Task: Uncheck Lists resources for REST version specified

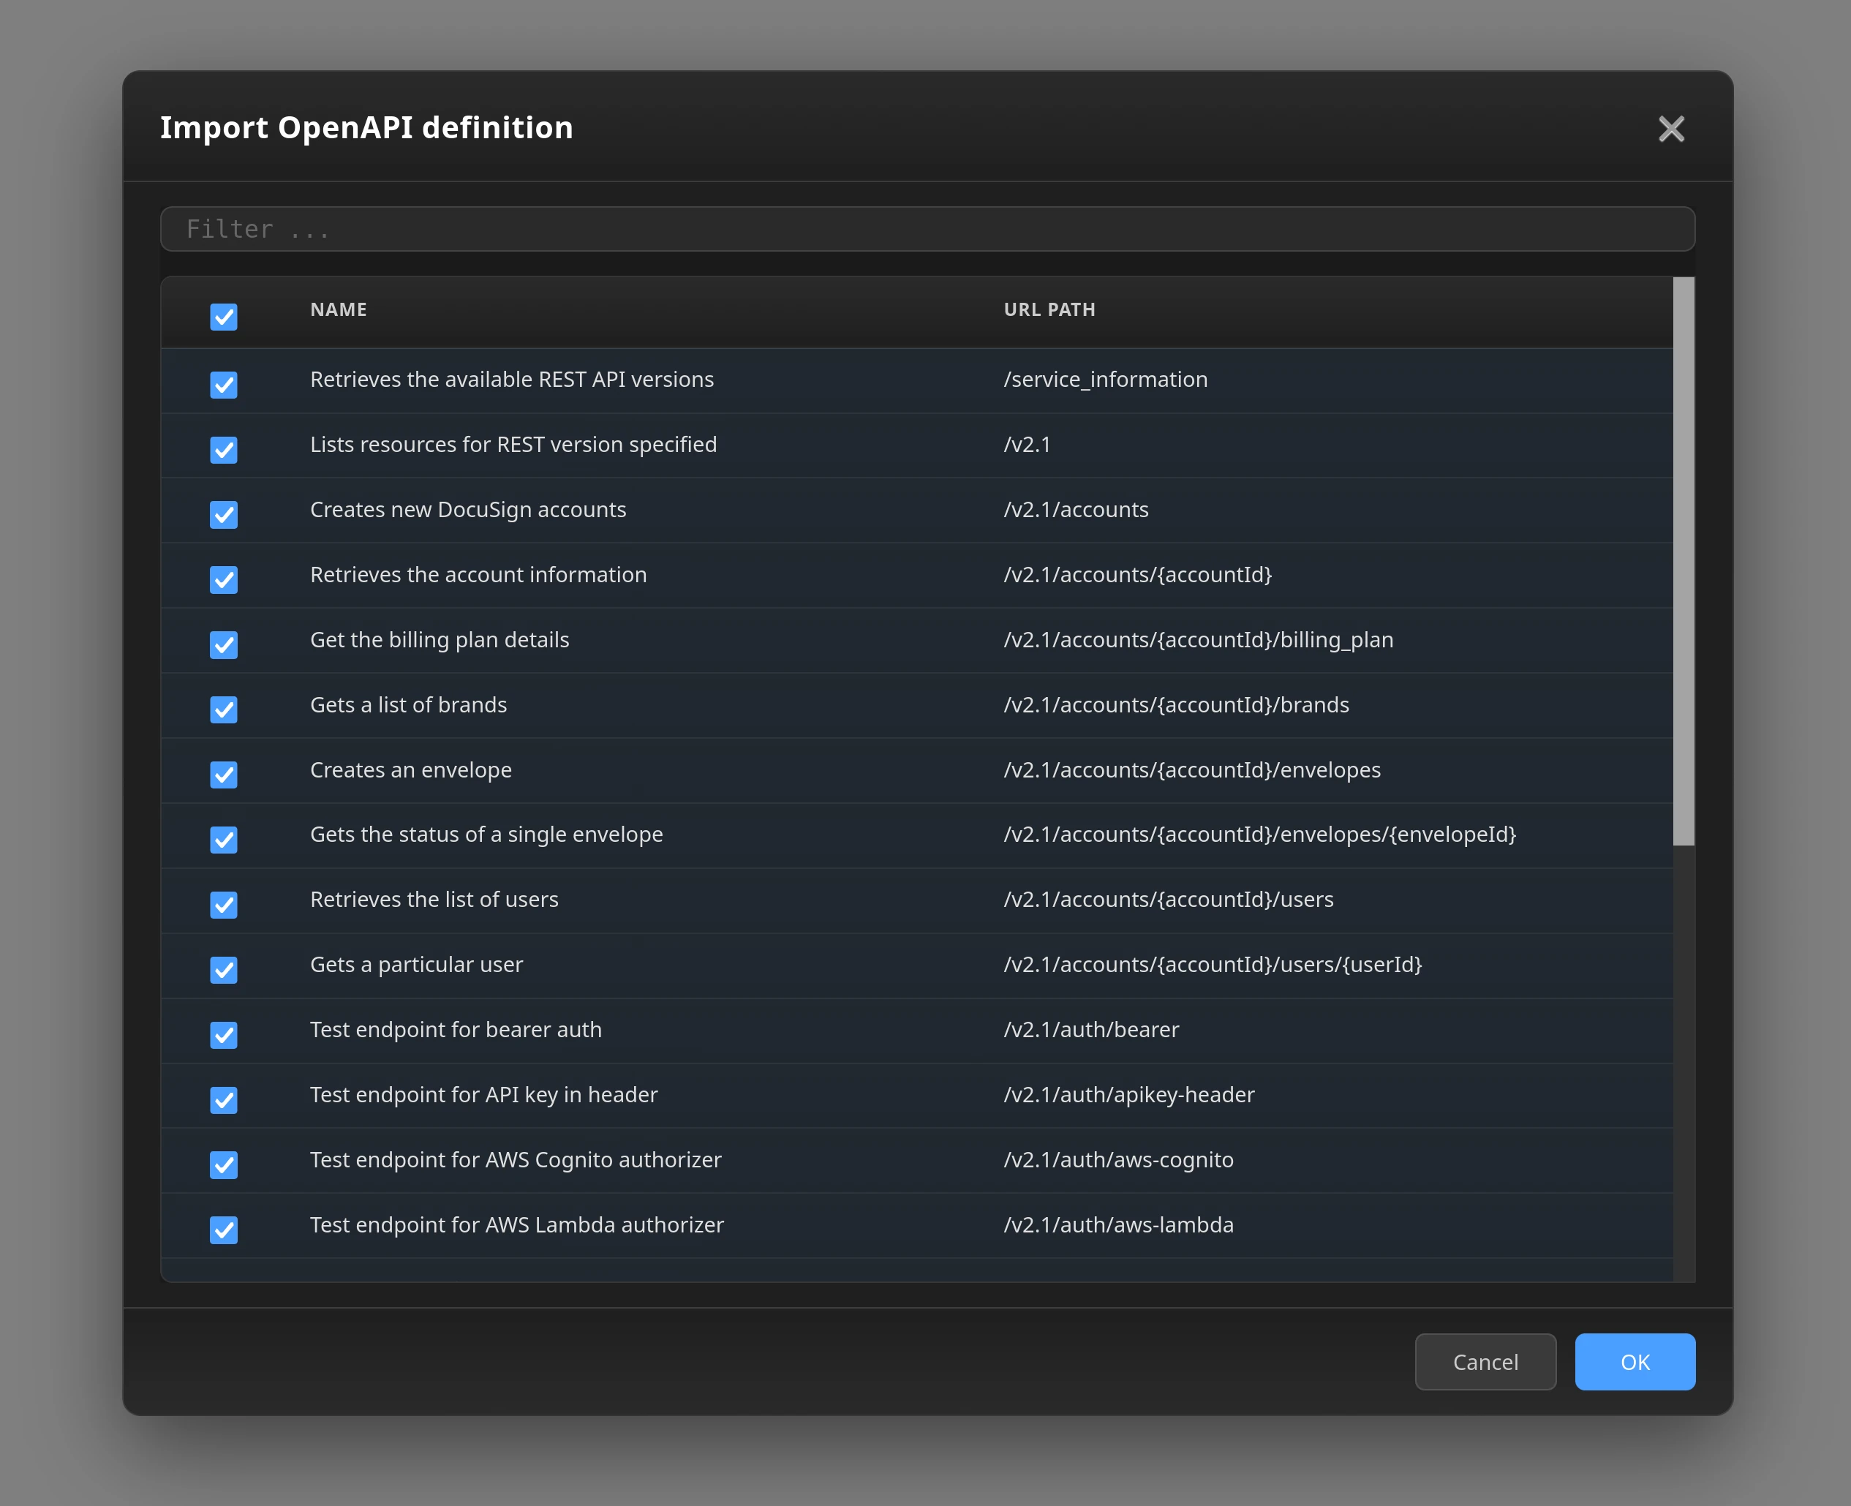Action: tap(224, 449)
